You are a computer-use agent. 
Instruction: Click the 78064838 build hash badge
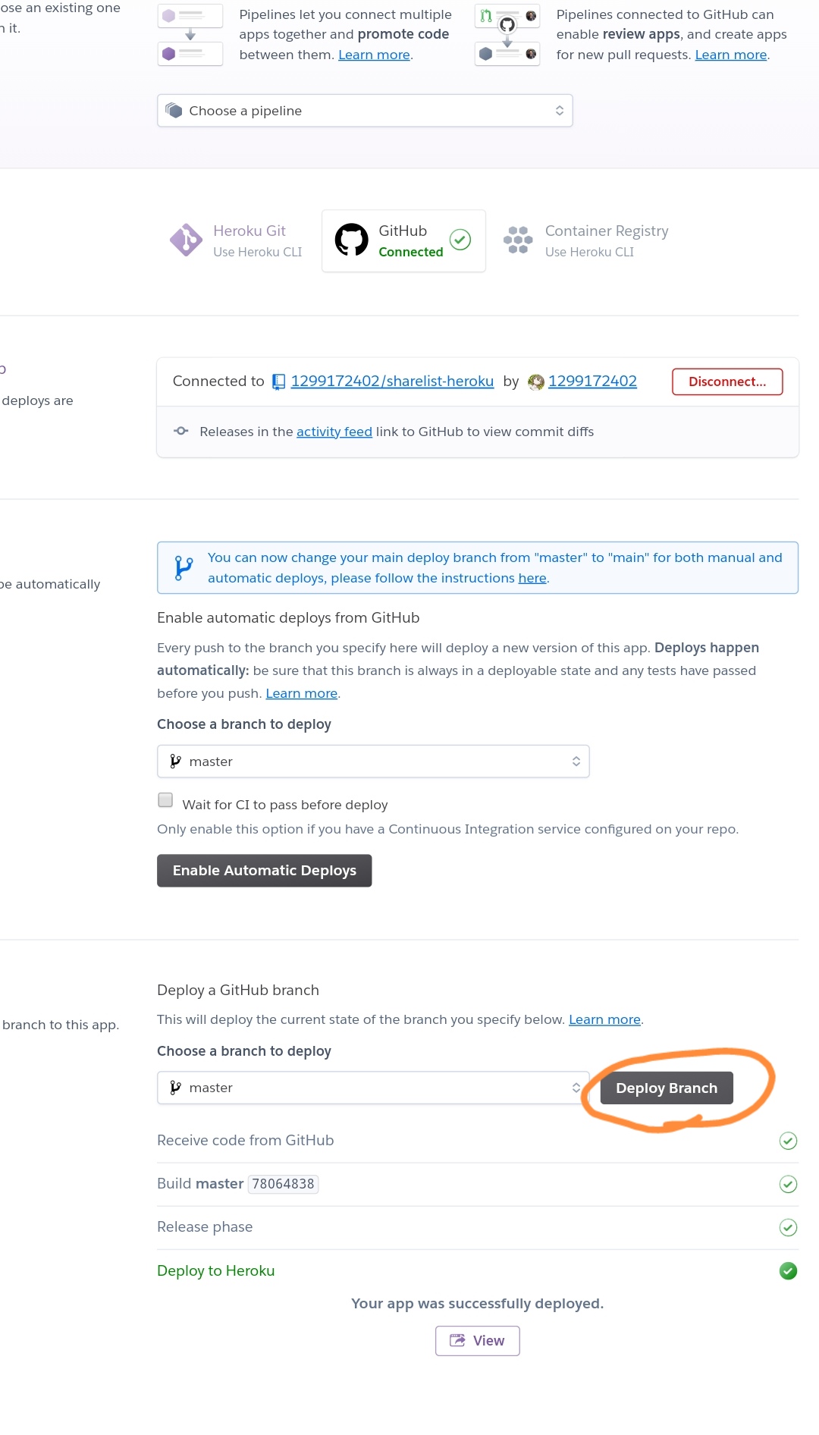tap(283, 1184)
